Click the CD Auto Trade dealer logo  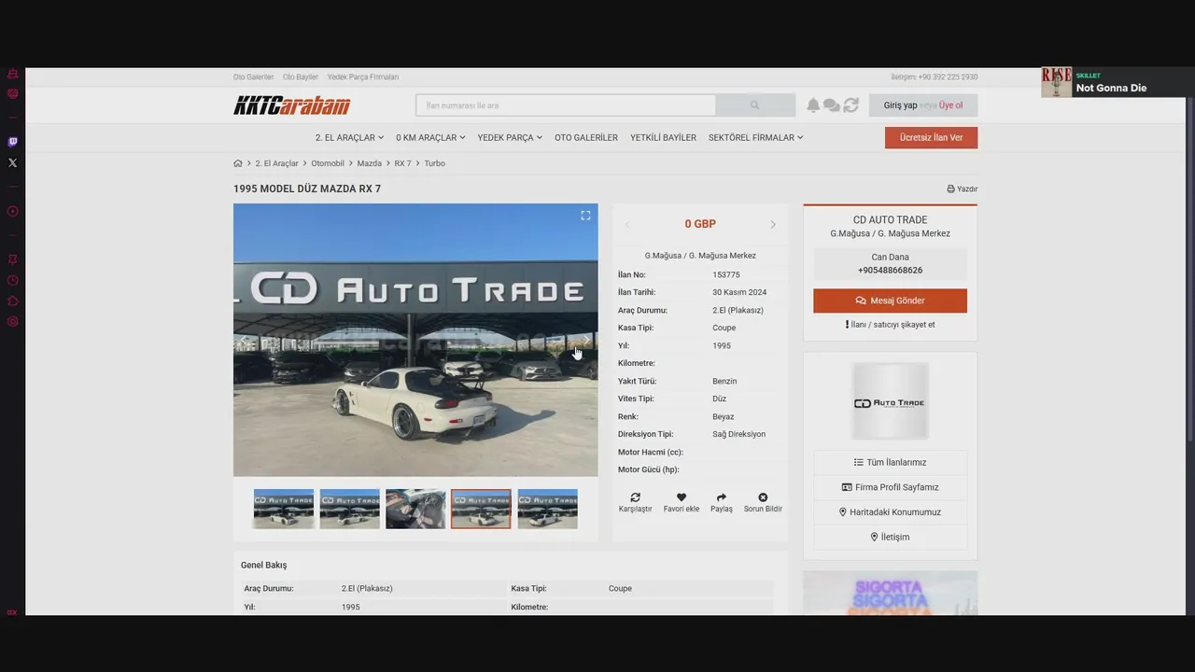890,401
